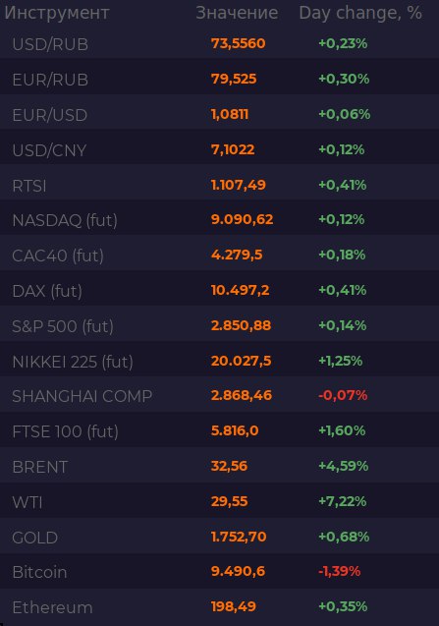Open S&P 500 (fut) instrument
The width and height of the screenshot is (439, 626).
(63, 326)
